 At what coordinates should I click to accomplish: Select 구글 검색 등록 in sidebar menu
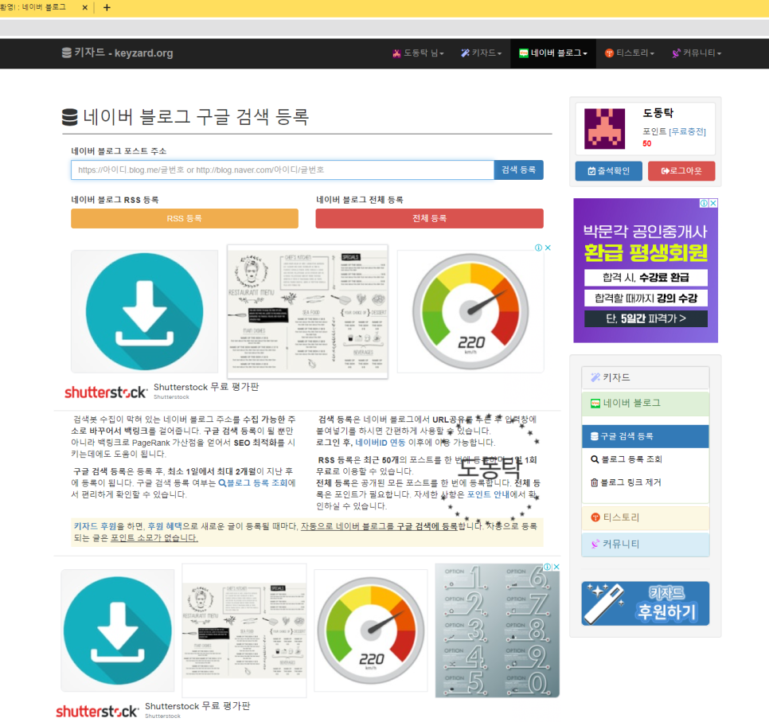point(646,436)
